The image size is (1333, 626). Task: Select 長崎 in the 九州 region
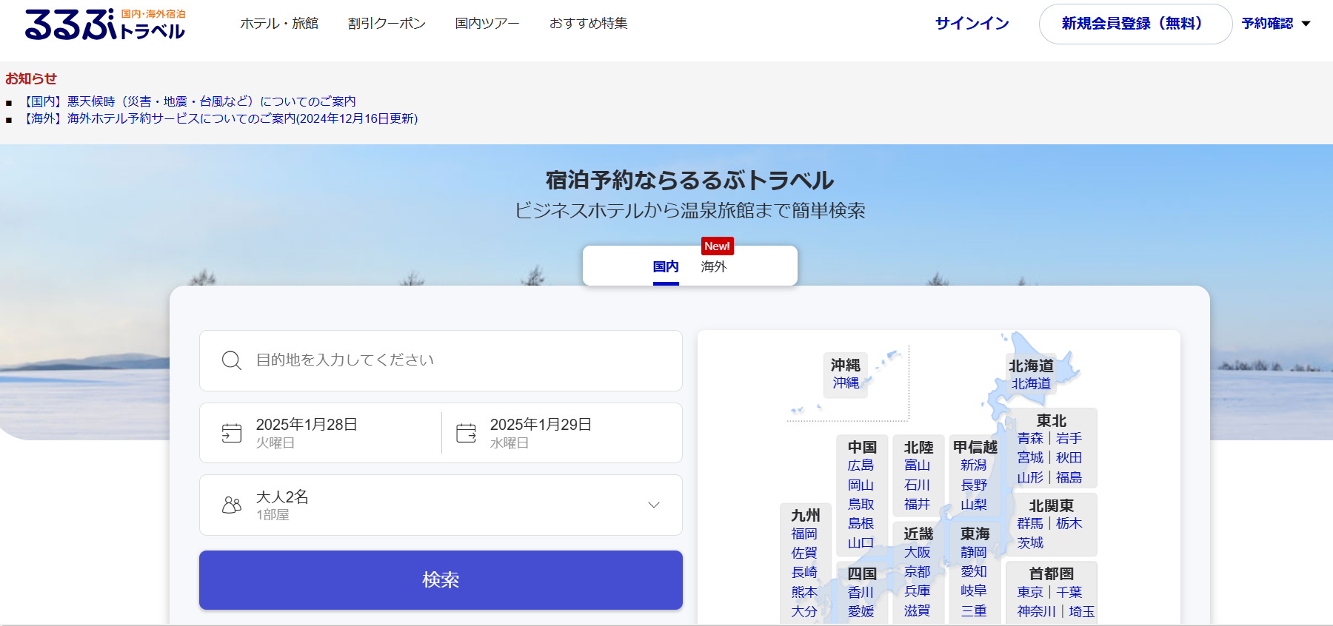coord(804,573)
